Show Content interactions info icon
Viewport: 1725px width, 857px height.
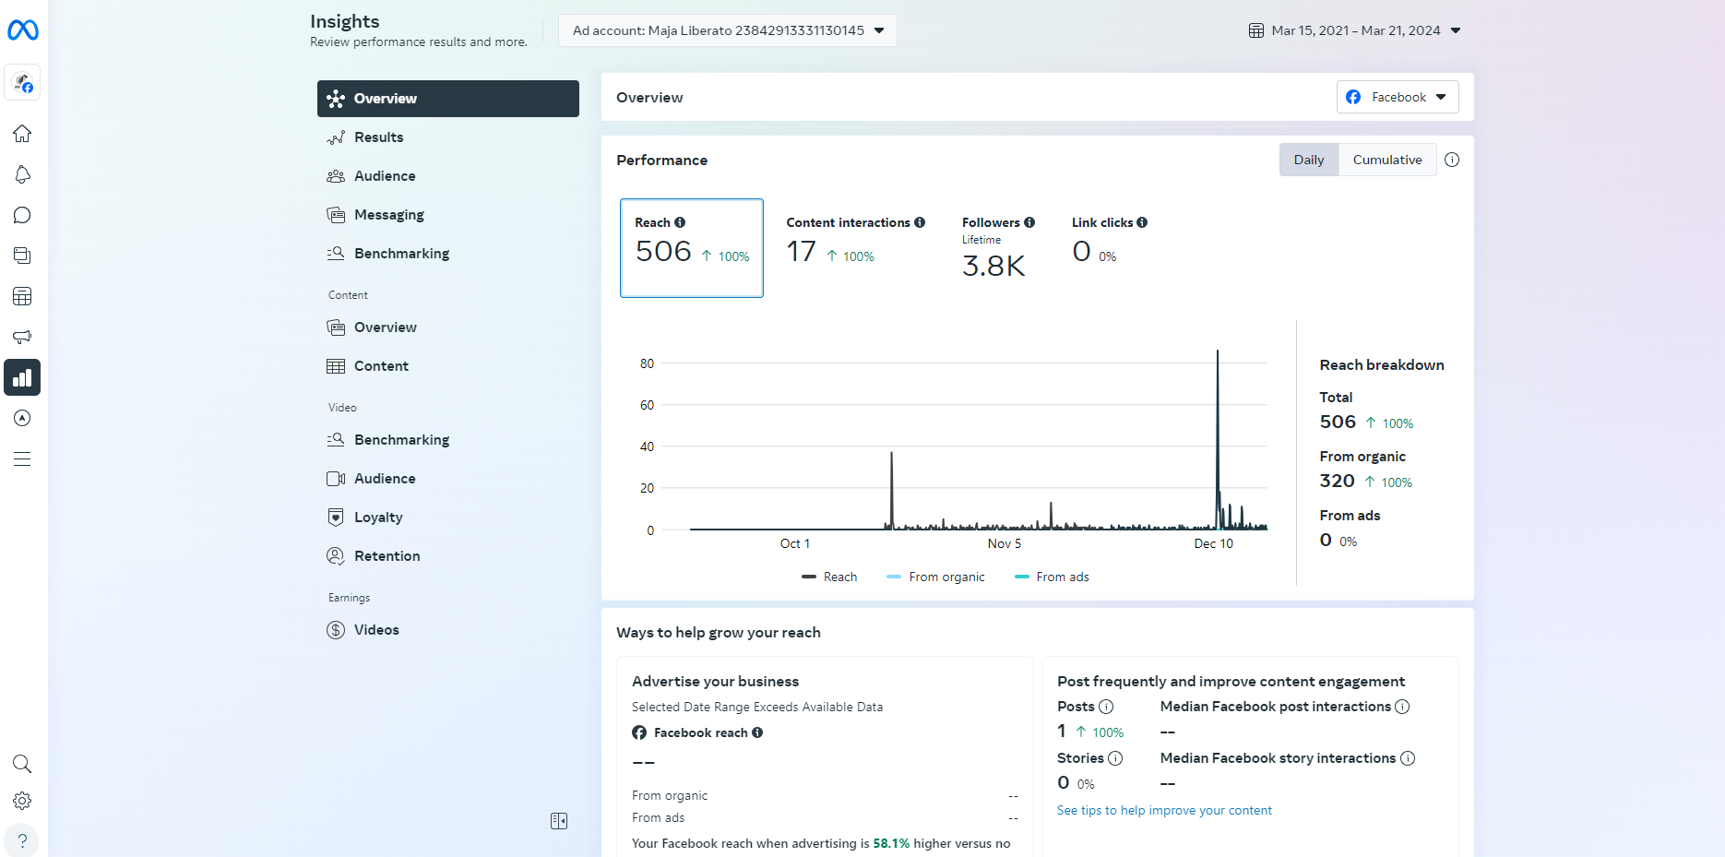(x=920, y=222)
